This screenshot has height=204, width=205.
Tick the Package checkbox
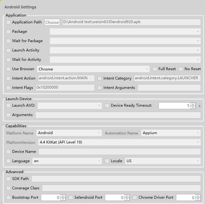pos(9,31)
